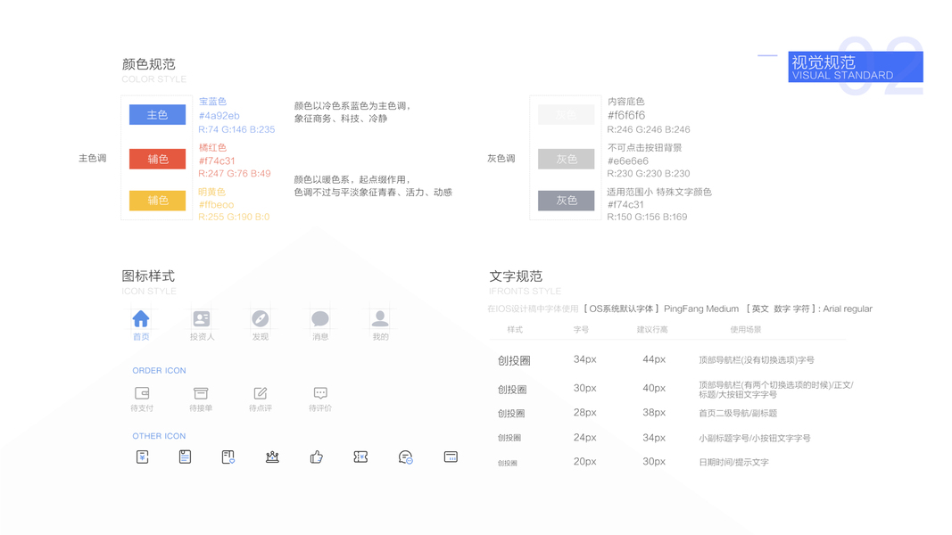This screenshot has height=535, width=952.
Task: Click the 颜色规范 section title
Action: (148, 64)
